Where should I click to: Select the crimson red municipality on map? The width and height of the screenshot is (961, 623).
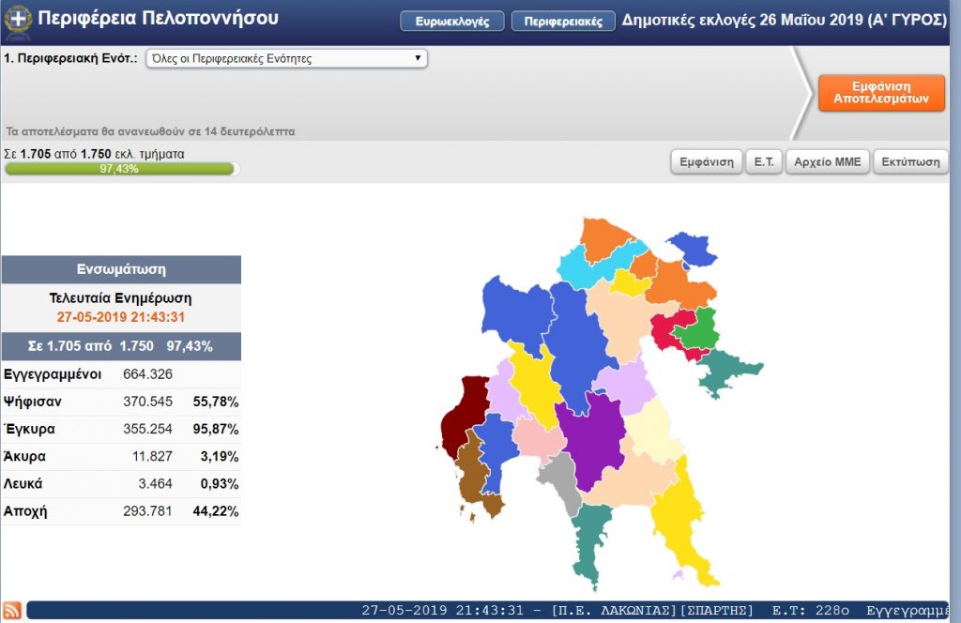669,330
